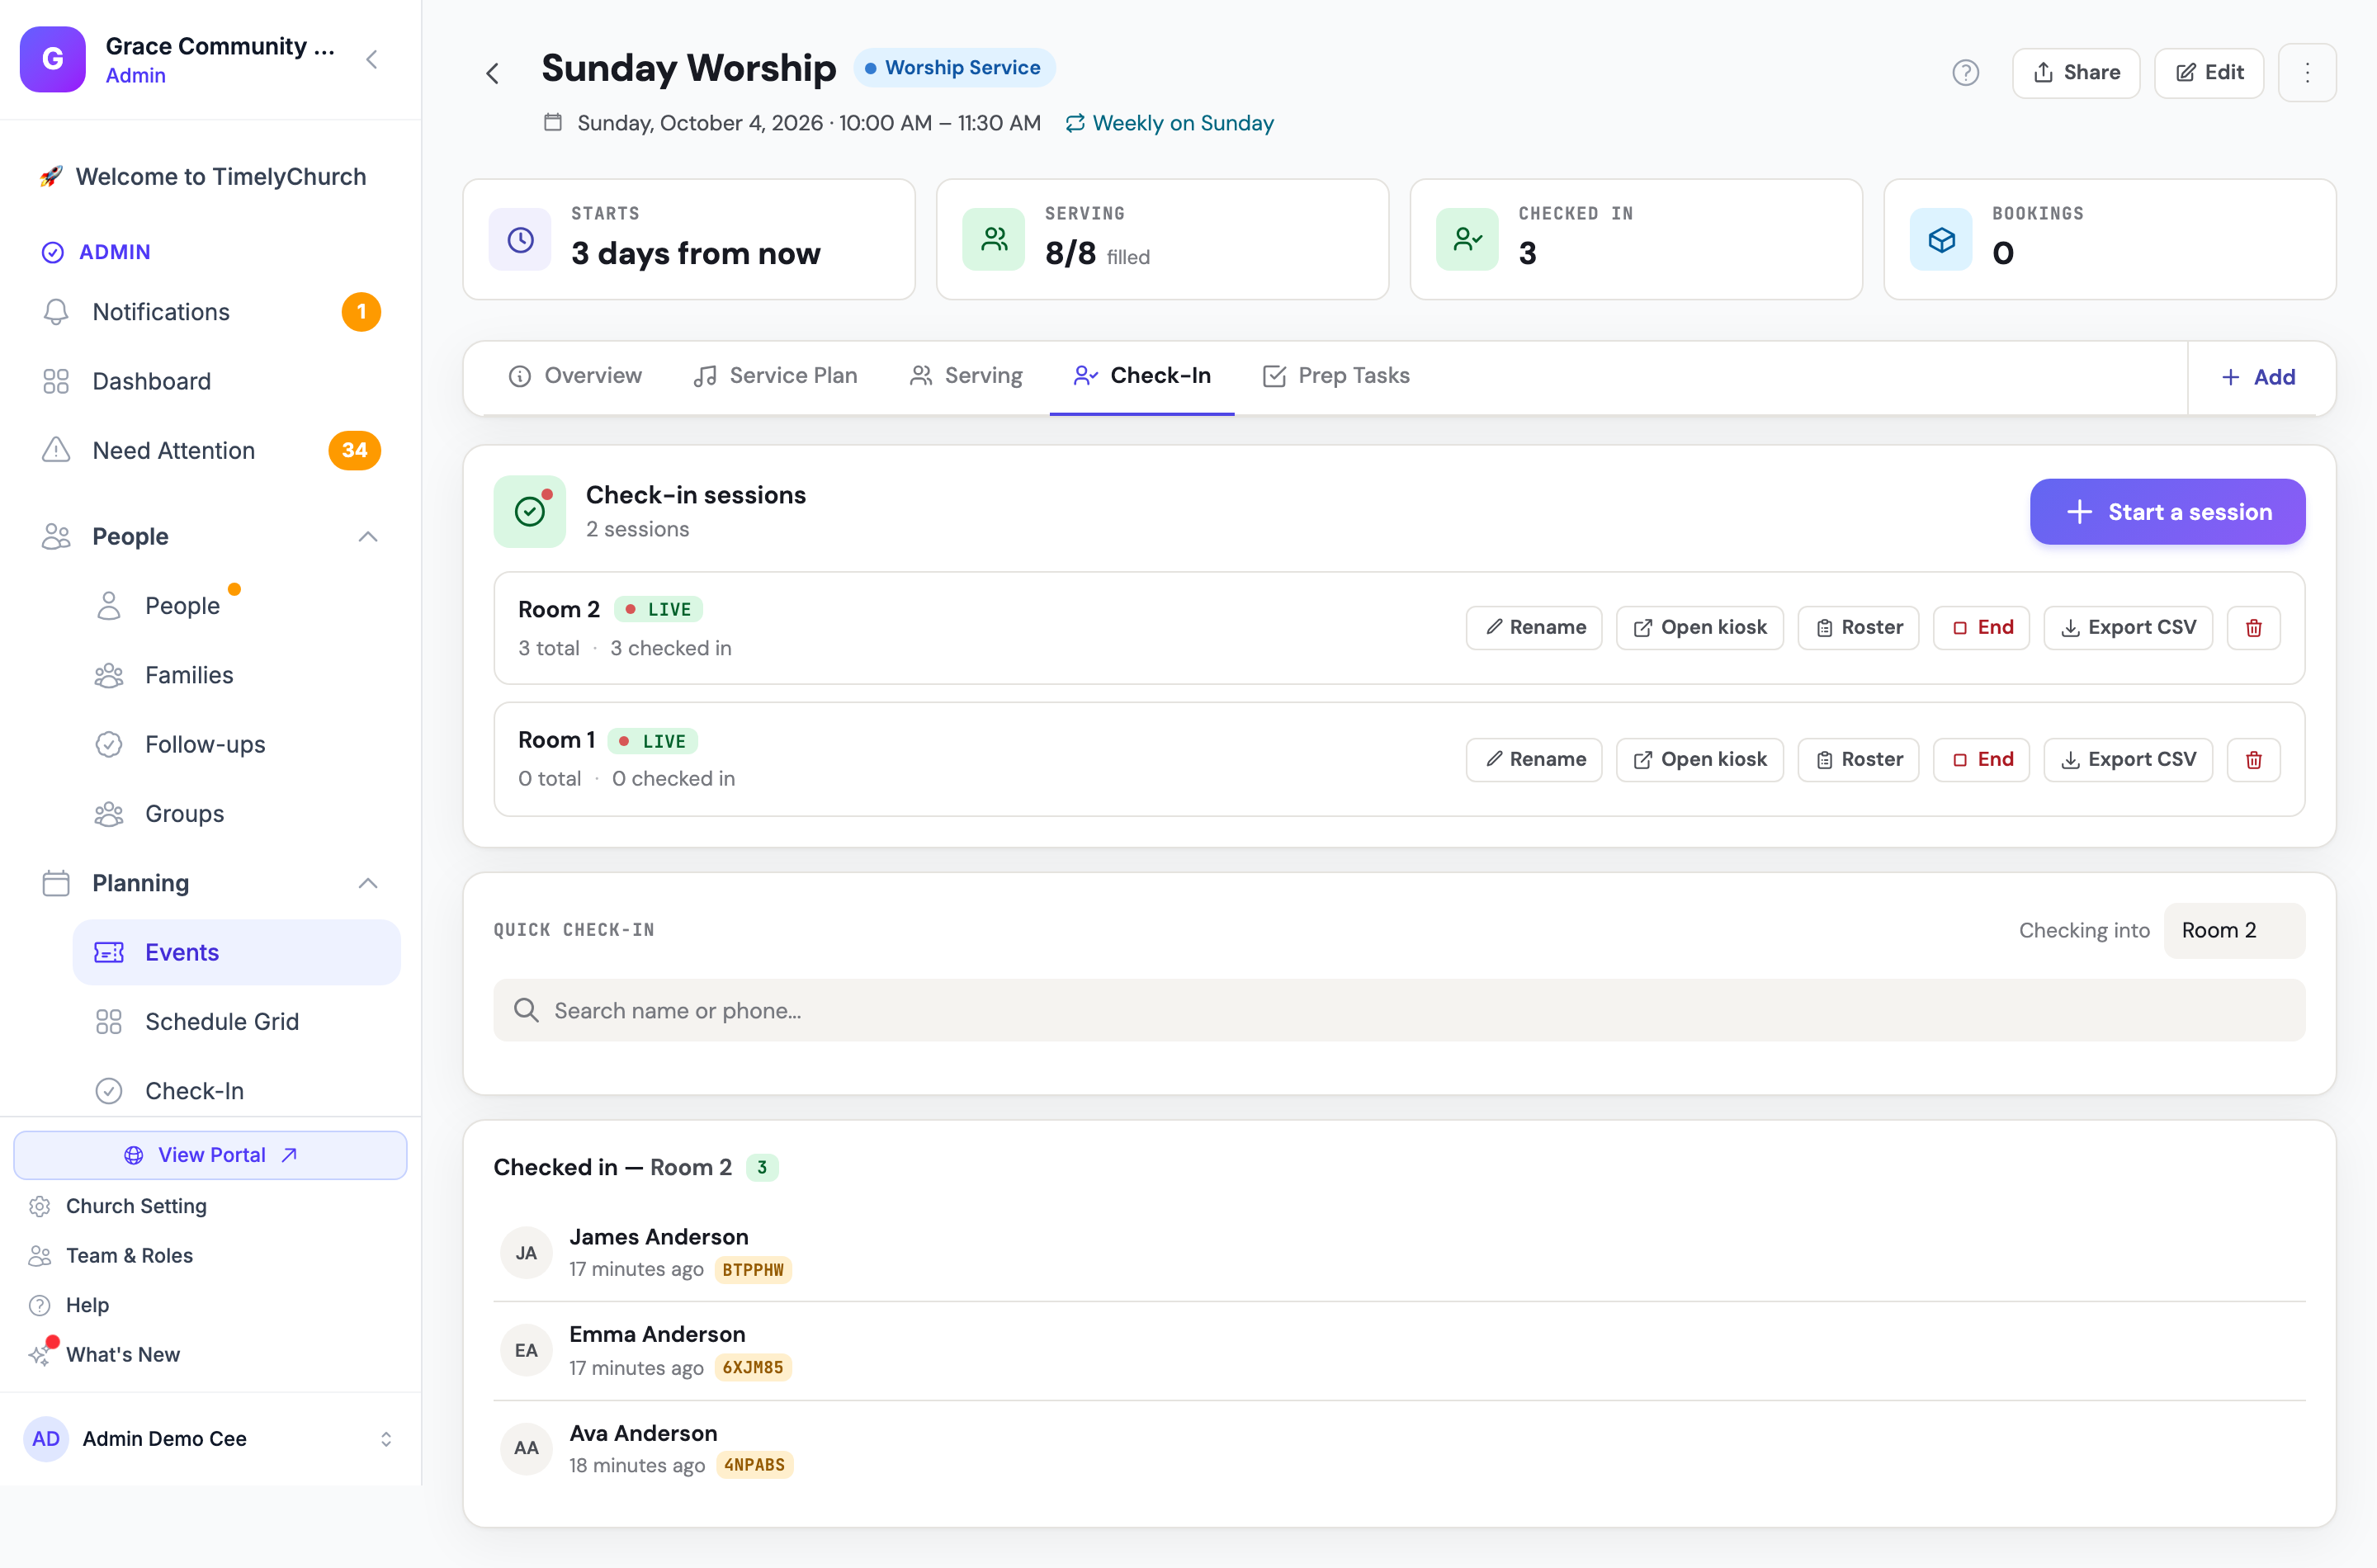The height and width of the screenshot is (1568, 2377).
Task: Switch to the Overview tab
Action: point(575,376)
